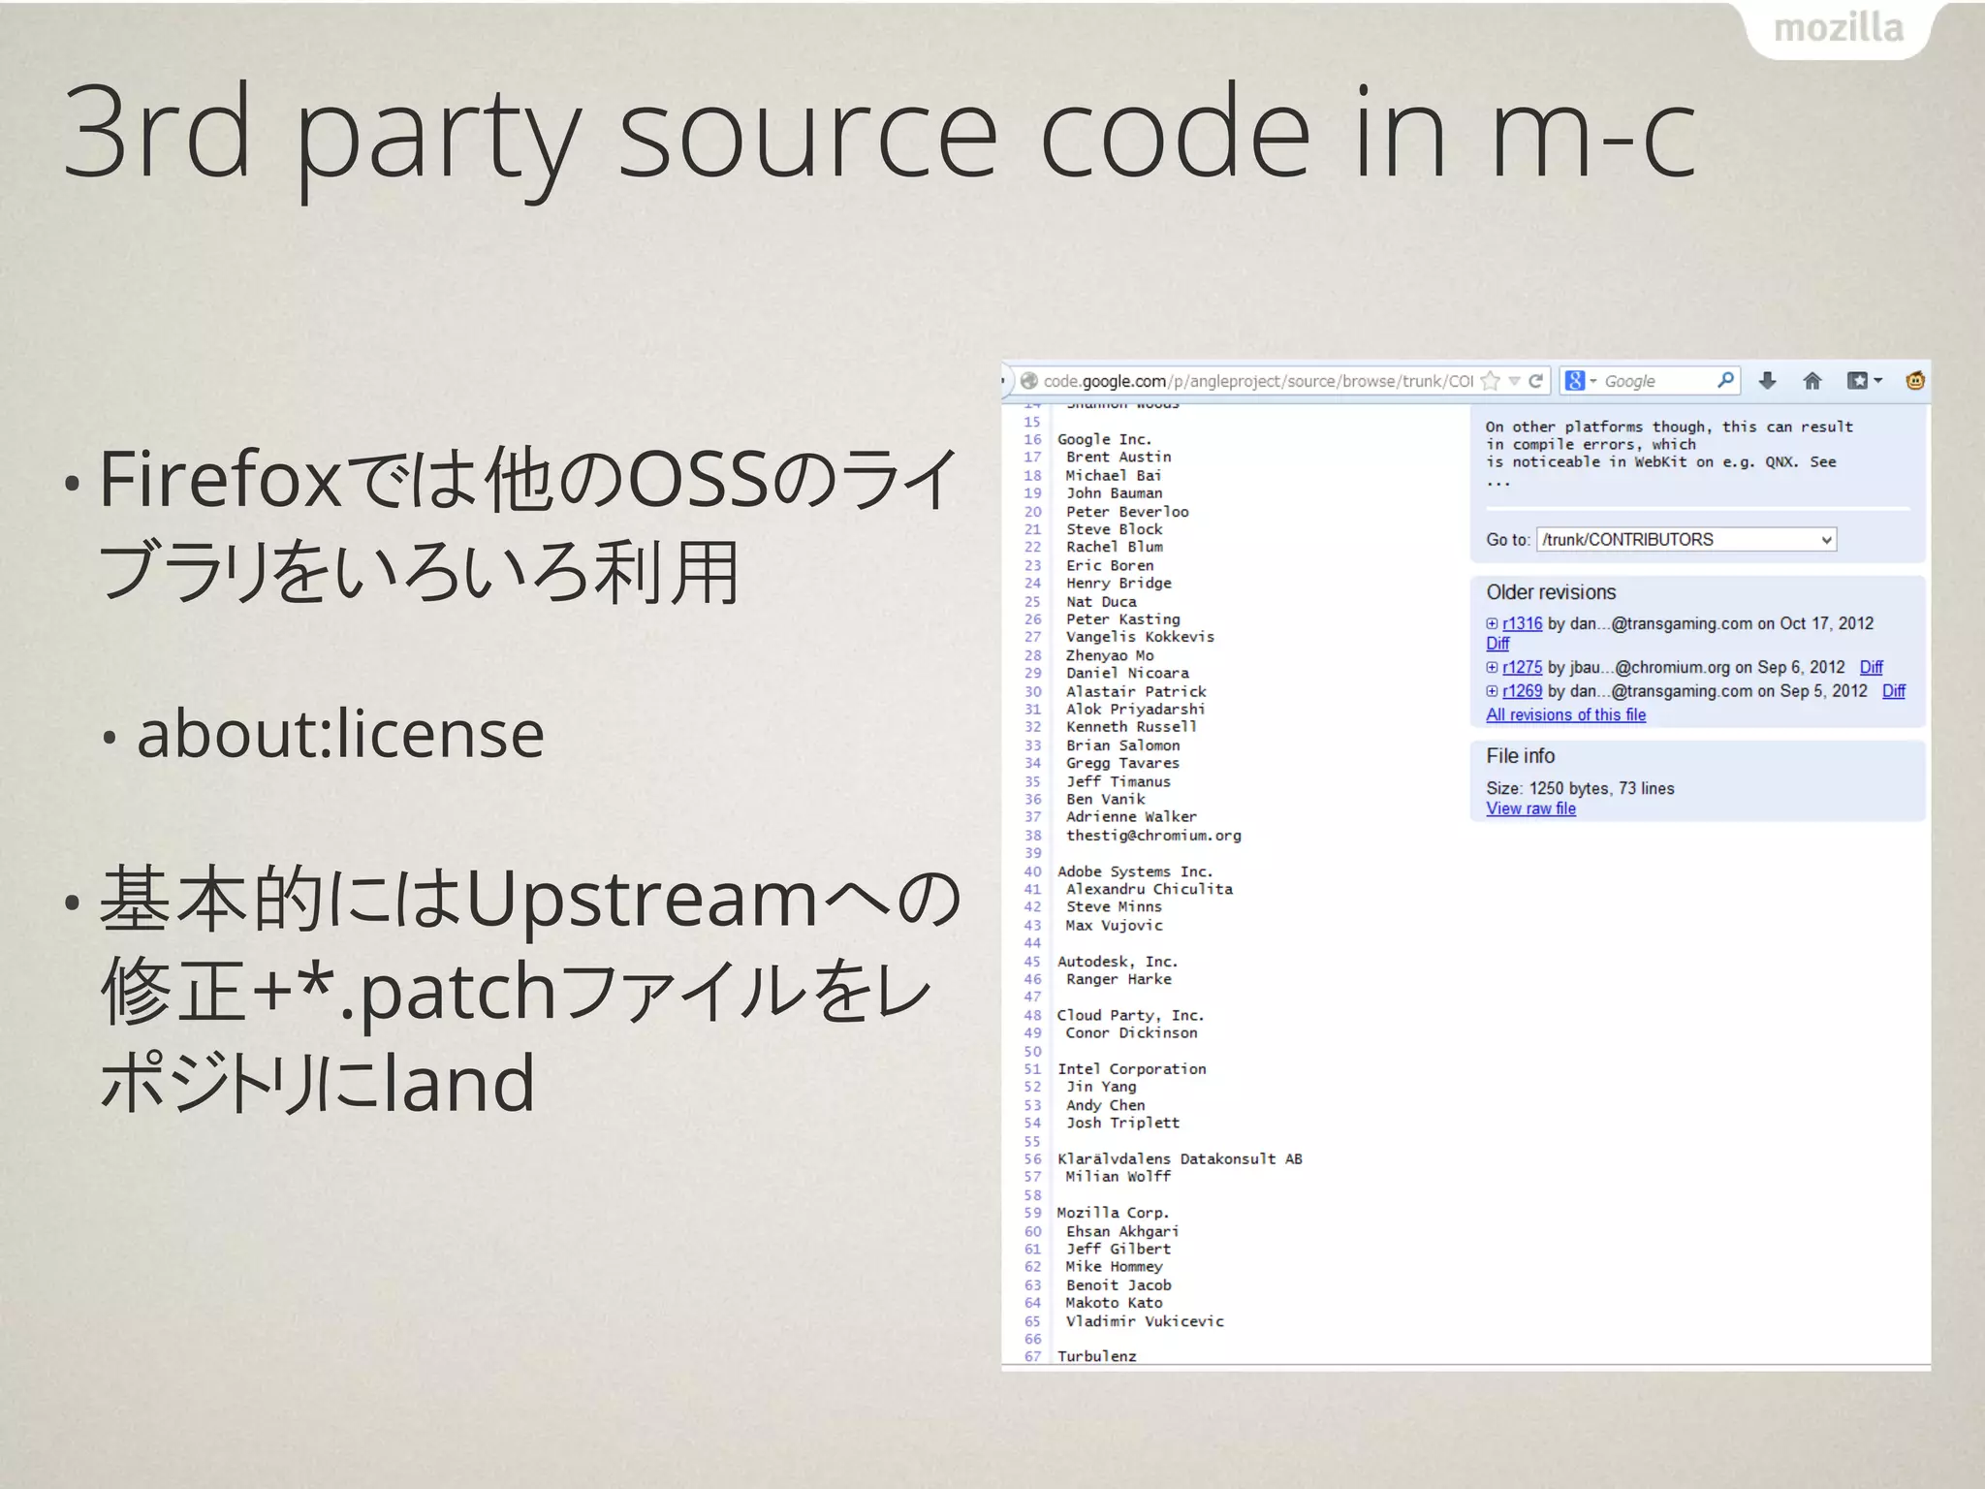This screenshot has width=1985, height=1489.
Task: Select 'Klarälvdalens Datakonsult AB' line
Action: (x=1180, y=1158)
